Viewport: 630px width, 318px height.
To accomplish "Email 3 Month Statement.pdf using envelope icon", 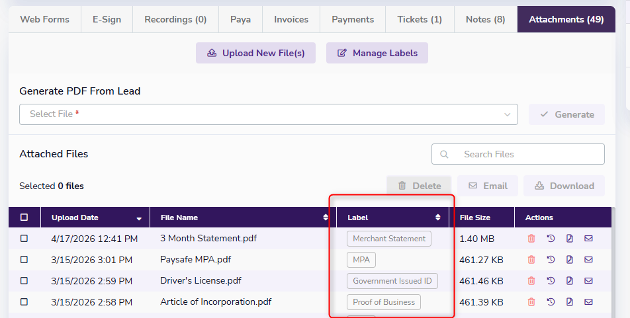I will tap(588, 239).
